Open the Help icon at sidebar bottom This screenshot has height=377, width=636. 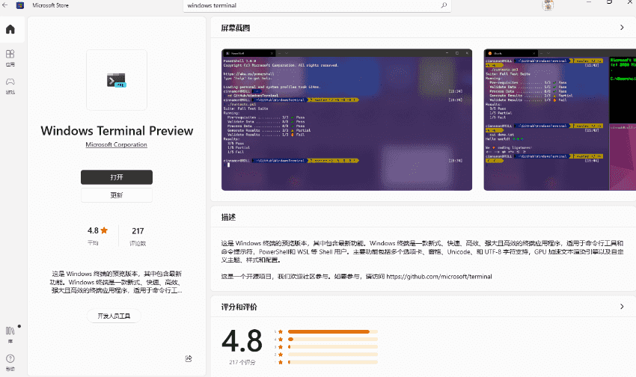pos(10,361)
